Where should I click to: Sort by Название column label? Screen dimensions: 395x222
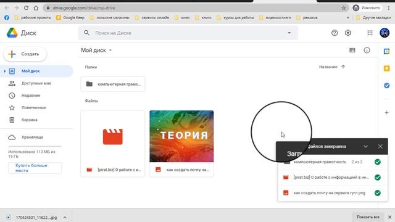click(328, 67)
